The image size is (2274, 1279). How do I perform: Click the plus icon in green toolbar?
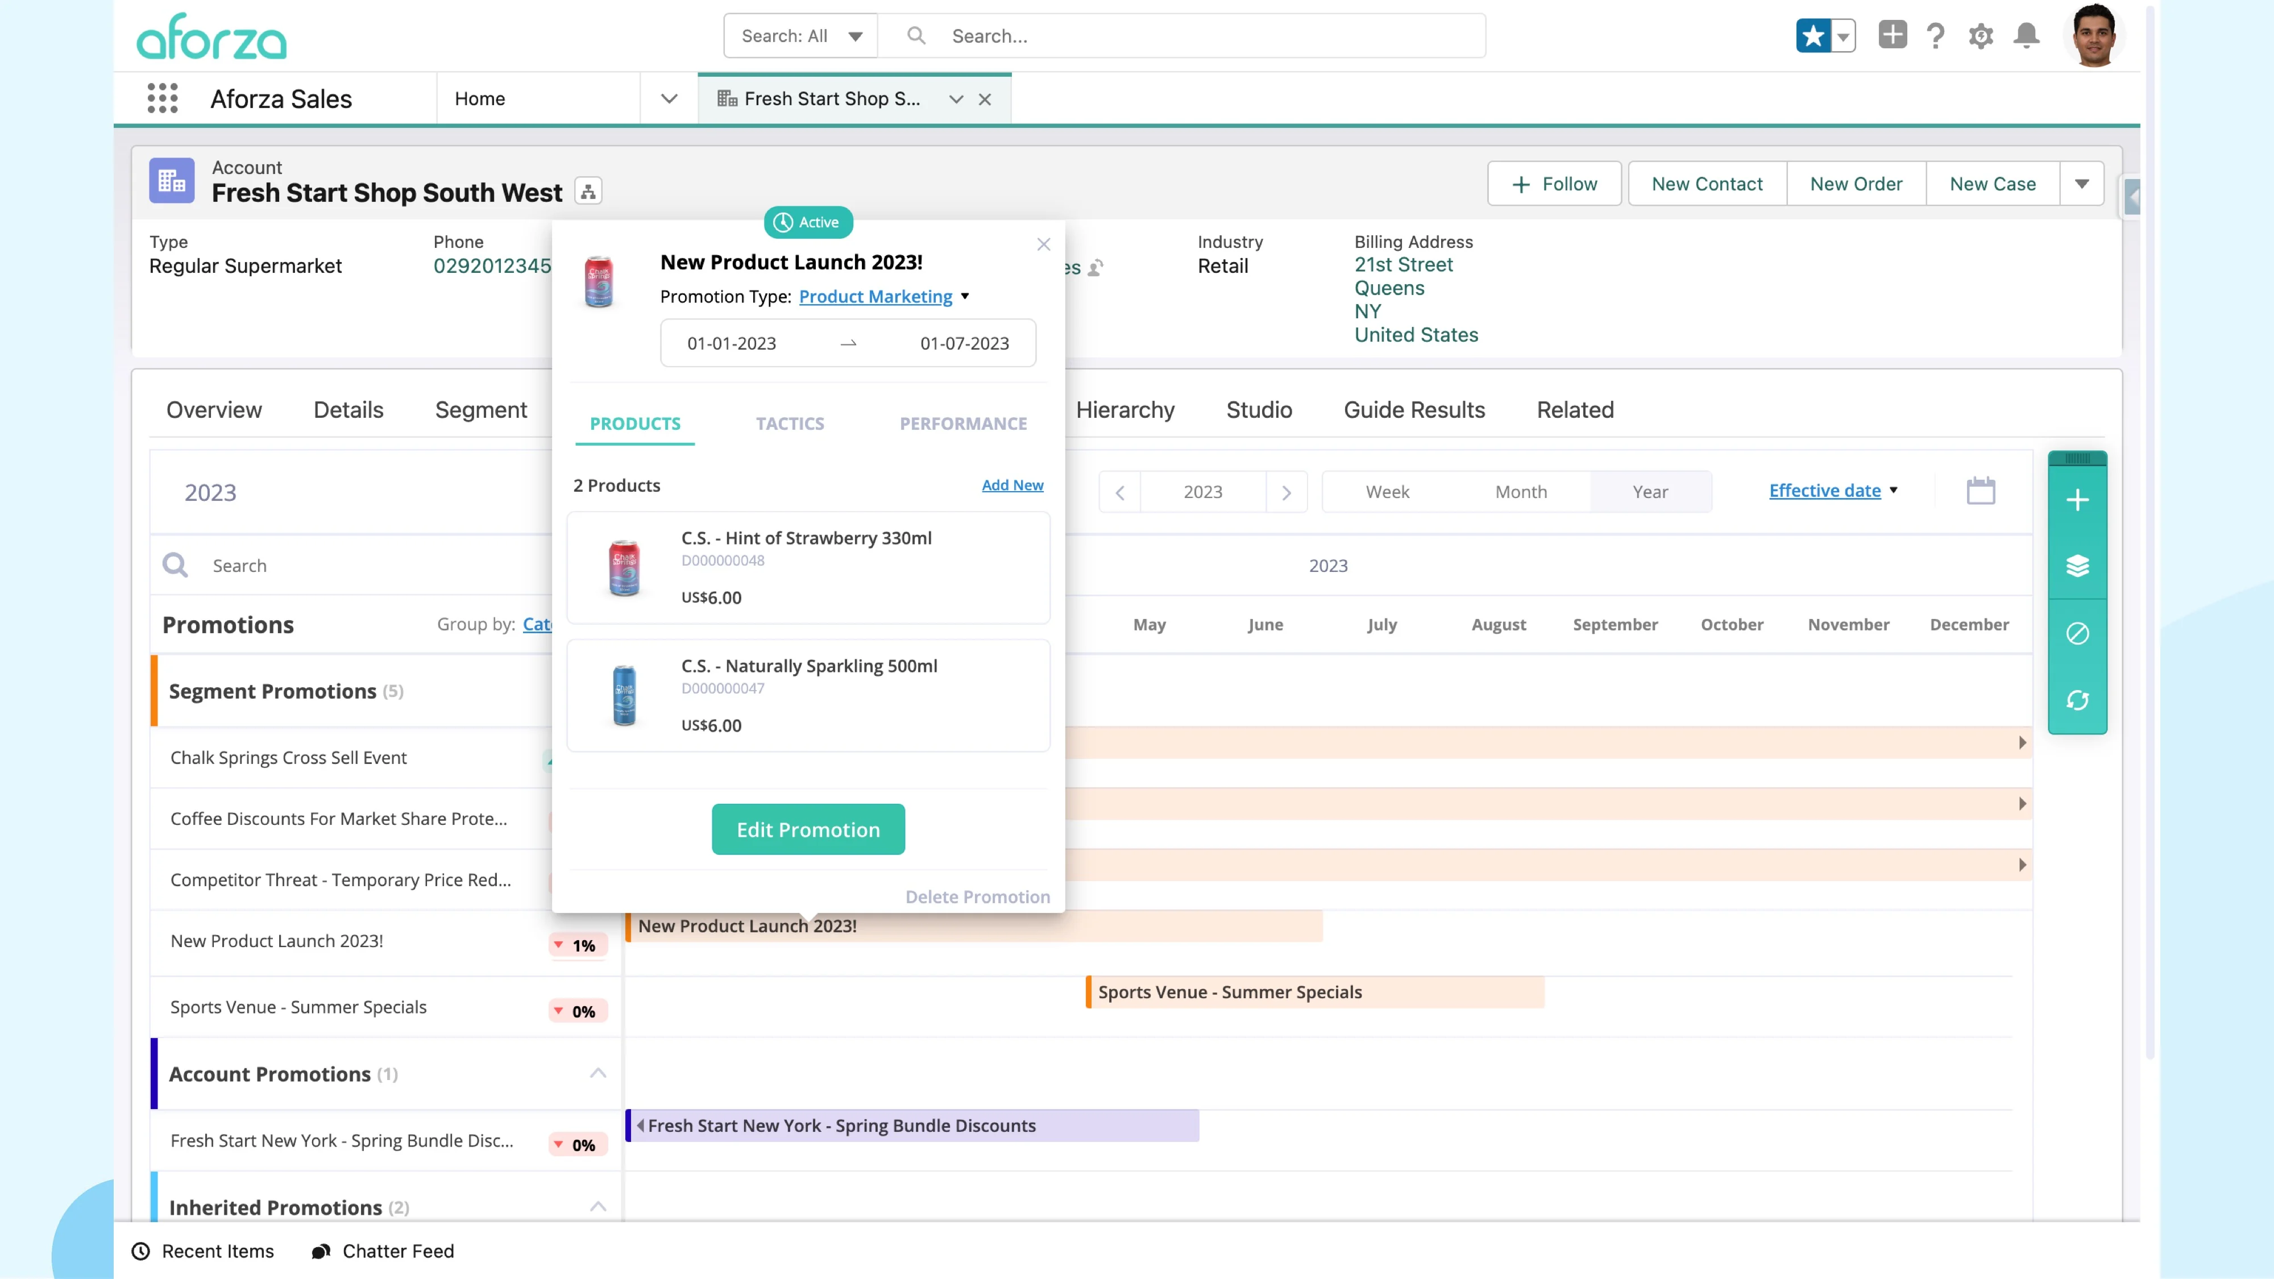2077,500
